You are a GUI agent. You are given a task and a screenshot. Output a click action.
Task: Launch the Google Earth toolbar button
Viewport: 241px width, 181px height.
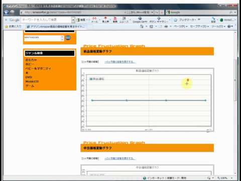coord(140,20)
